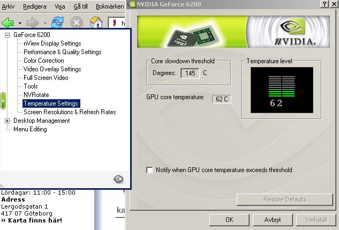Screen dimensions: 339x230
Task: Open the Redigera menu
Action: tap(35, 6)
